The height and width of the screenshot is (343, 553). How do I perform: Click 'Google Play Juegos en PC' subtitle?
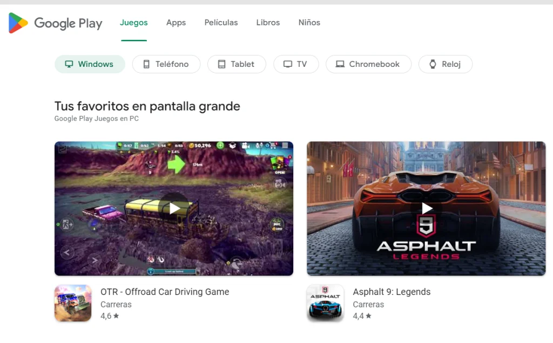pos(96,119)
